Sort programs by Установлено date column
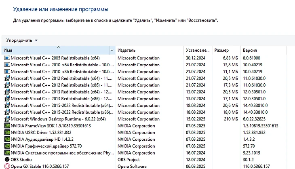 pyautogui.click(x=198, y=50)
